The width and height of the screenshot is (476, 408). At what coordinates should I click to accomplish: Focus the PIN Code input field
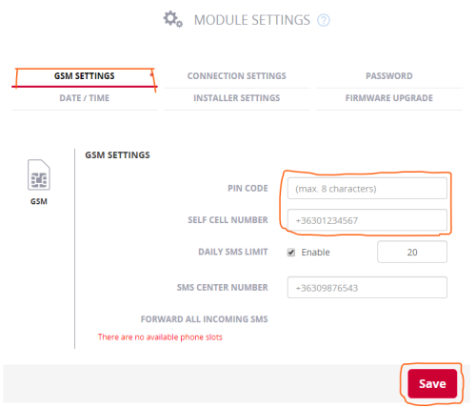tap(367, 189)
